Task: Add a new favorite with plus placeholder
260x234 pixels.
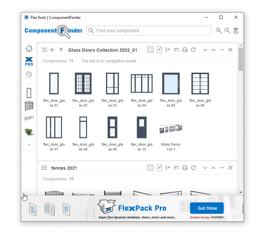Action: coord(29,145)
